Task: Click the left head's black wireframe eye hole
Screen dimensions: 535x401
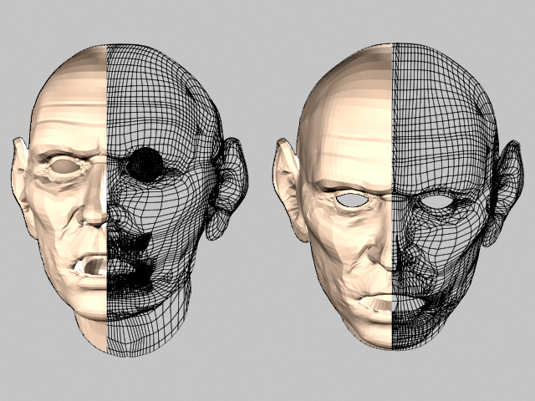Action: (x=146, y=164)
